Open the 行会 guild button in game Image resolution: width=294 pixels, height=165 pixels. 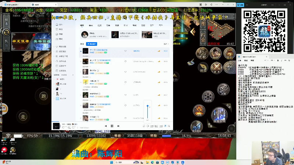[x=203, y=38]
